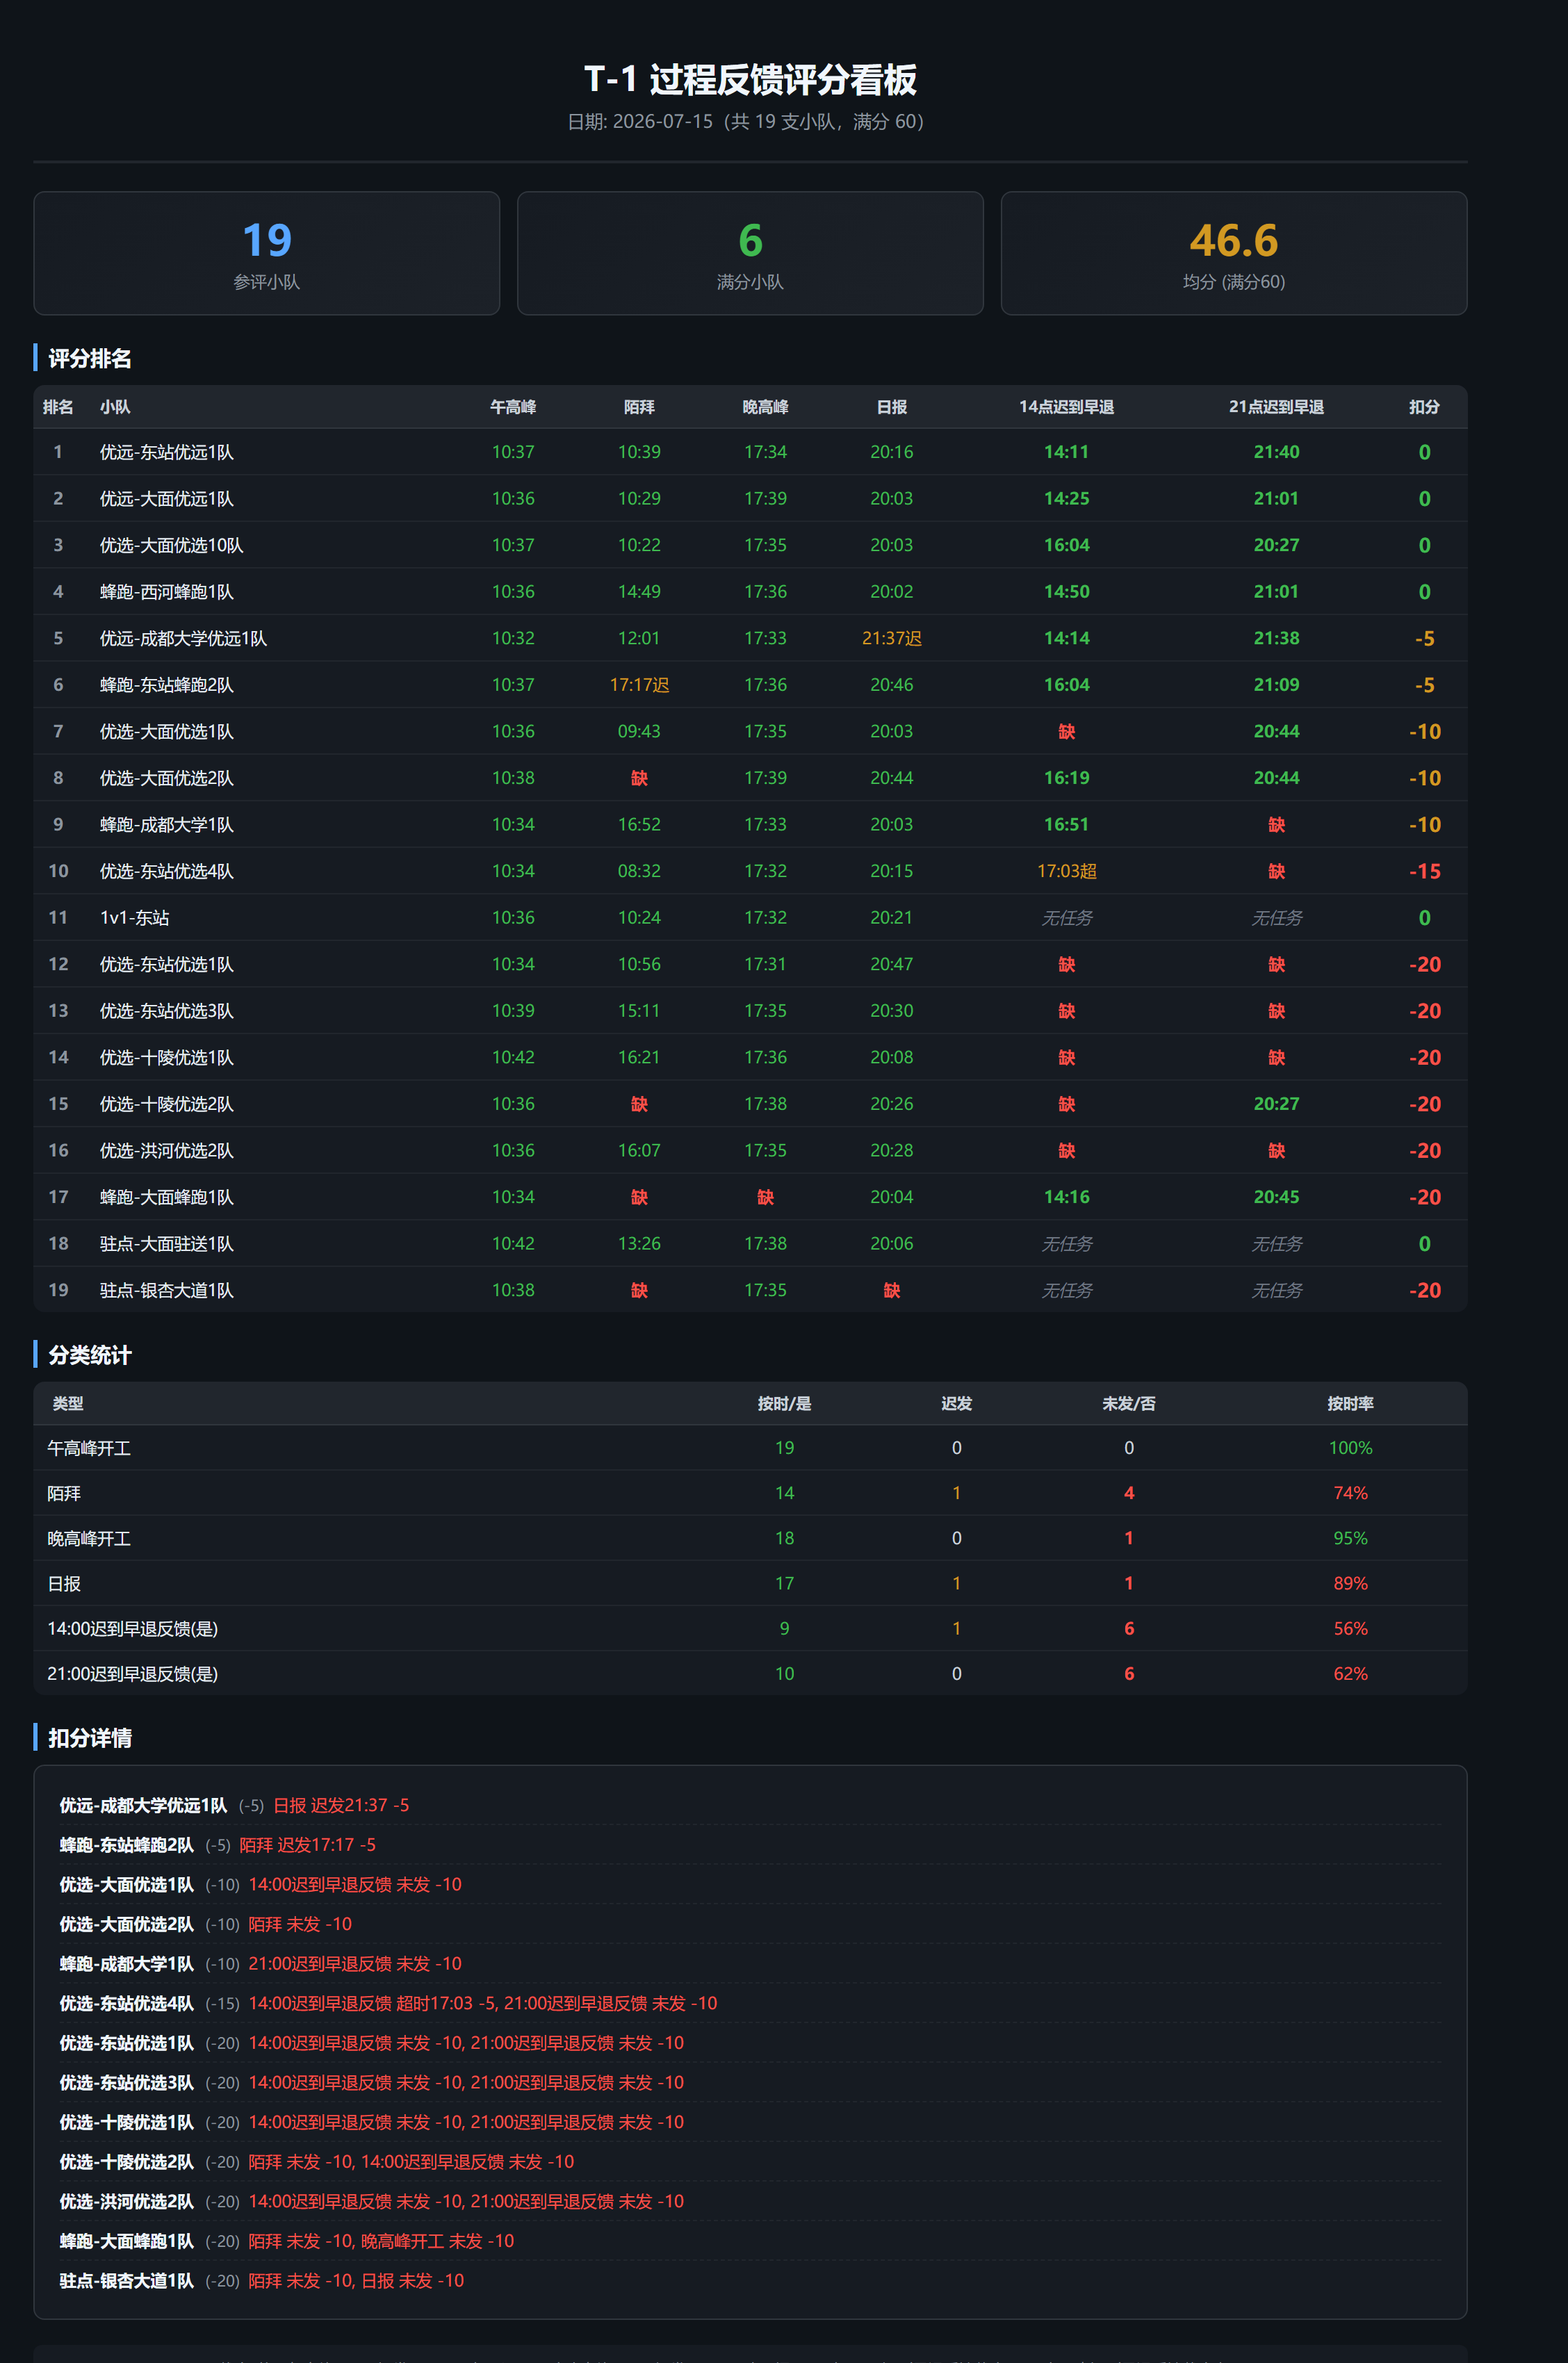Click the 晚高峰开工 row in category stats
The height and width of the screenshot is (2363, 1568).
tap(750, 1538)
